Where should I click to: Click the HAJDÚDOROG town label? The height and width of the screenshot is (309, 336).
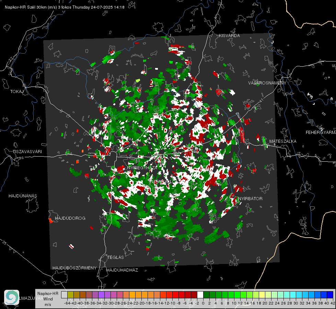[70, 218]
